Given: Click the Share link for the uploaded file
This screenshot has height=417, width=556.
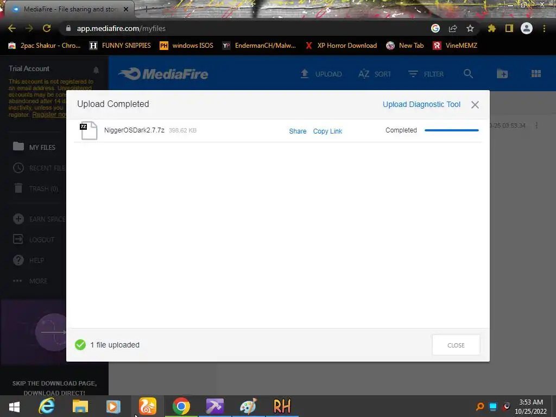Looking at the screenshot, I should click(x=298, y=131).
